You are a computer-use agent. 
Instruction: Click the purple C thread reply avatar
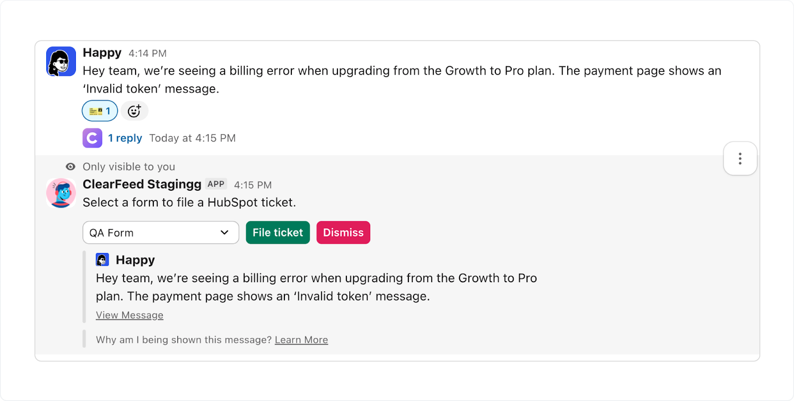point(92,138)
